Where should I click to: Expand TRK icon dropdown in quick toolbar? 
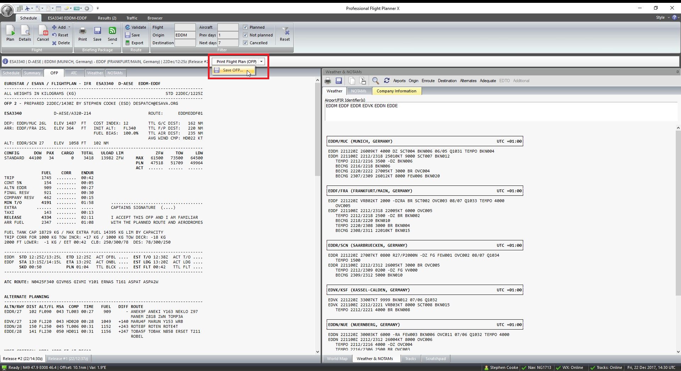(81, 8)
